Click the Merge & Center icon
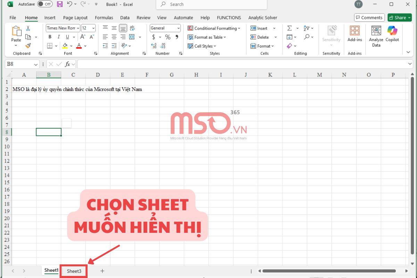Screen dimensions: 417x278 pos(132,37)
